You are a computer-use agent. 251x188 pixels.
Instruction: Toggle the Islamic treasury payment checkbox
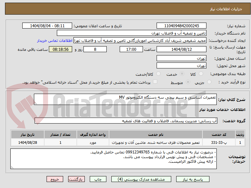(155, 82)
